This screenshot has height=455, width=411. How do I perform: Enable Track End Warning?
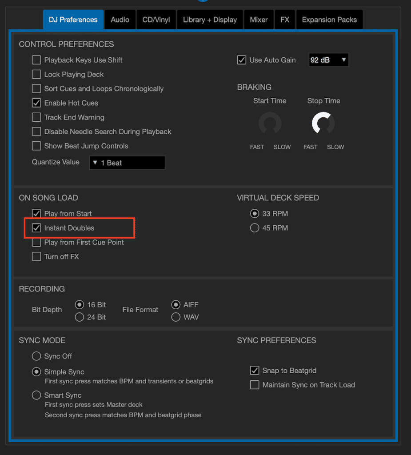(36, 117)
